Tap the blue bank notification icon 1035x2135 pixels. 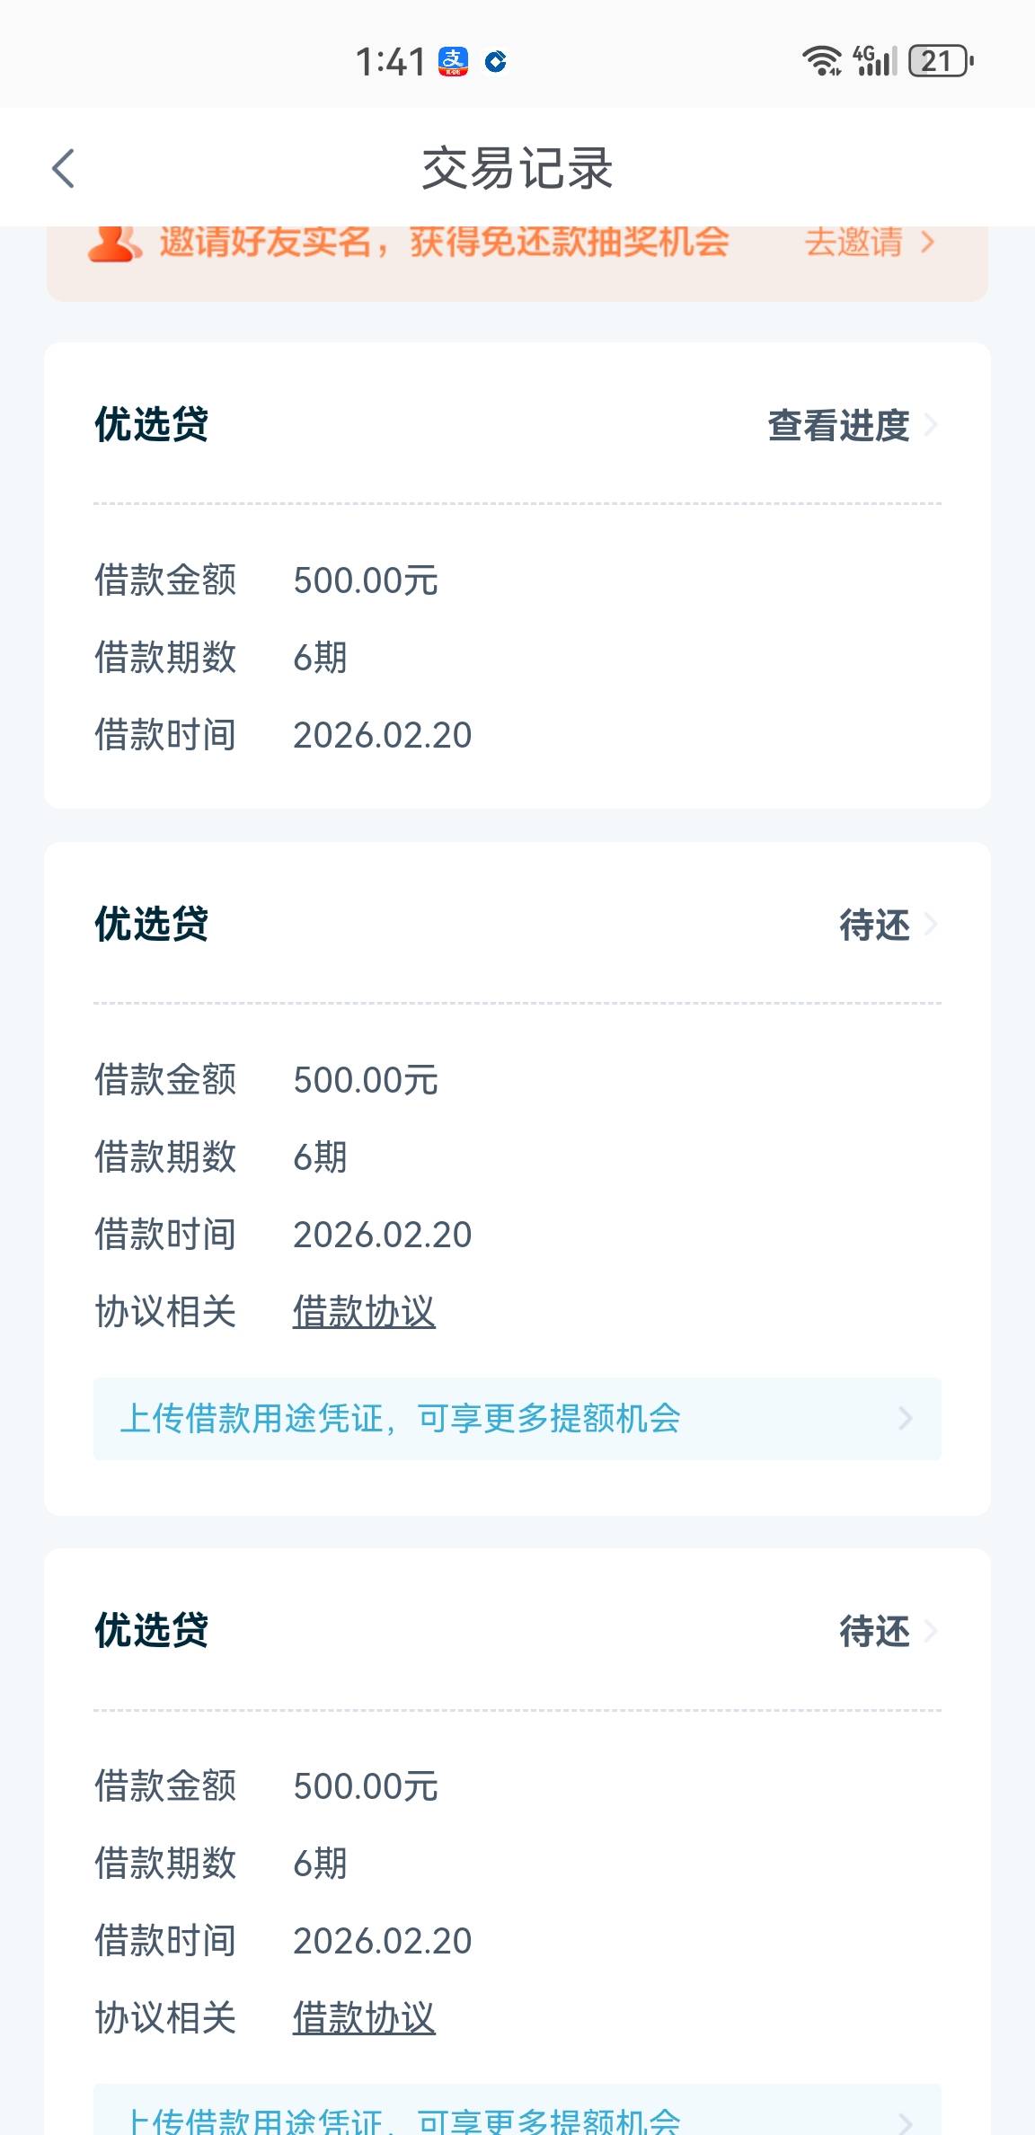pos(496,61)
